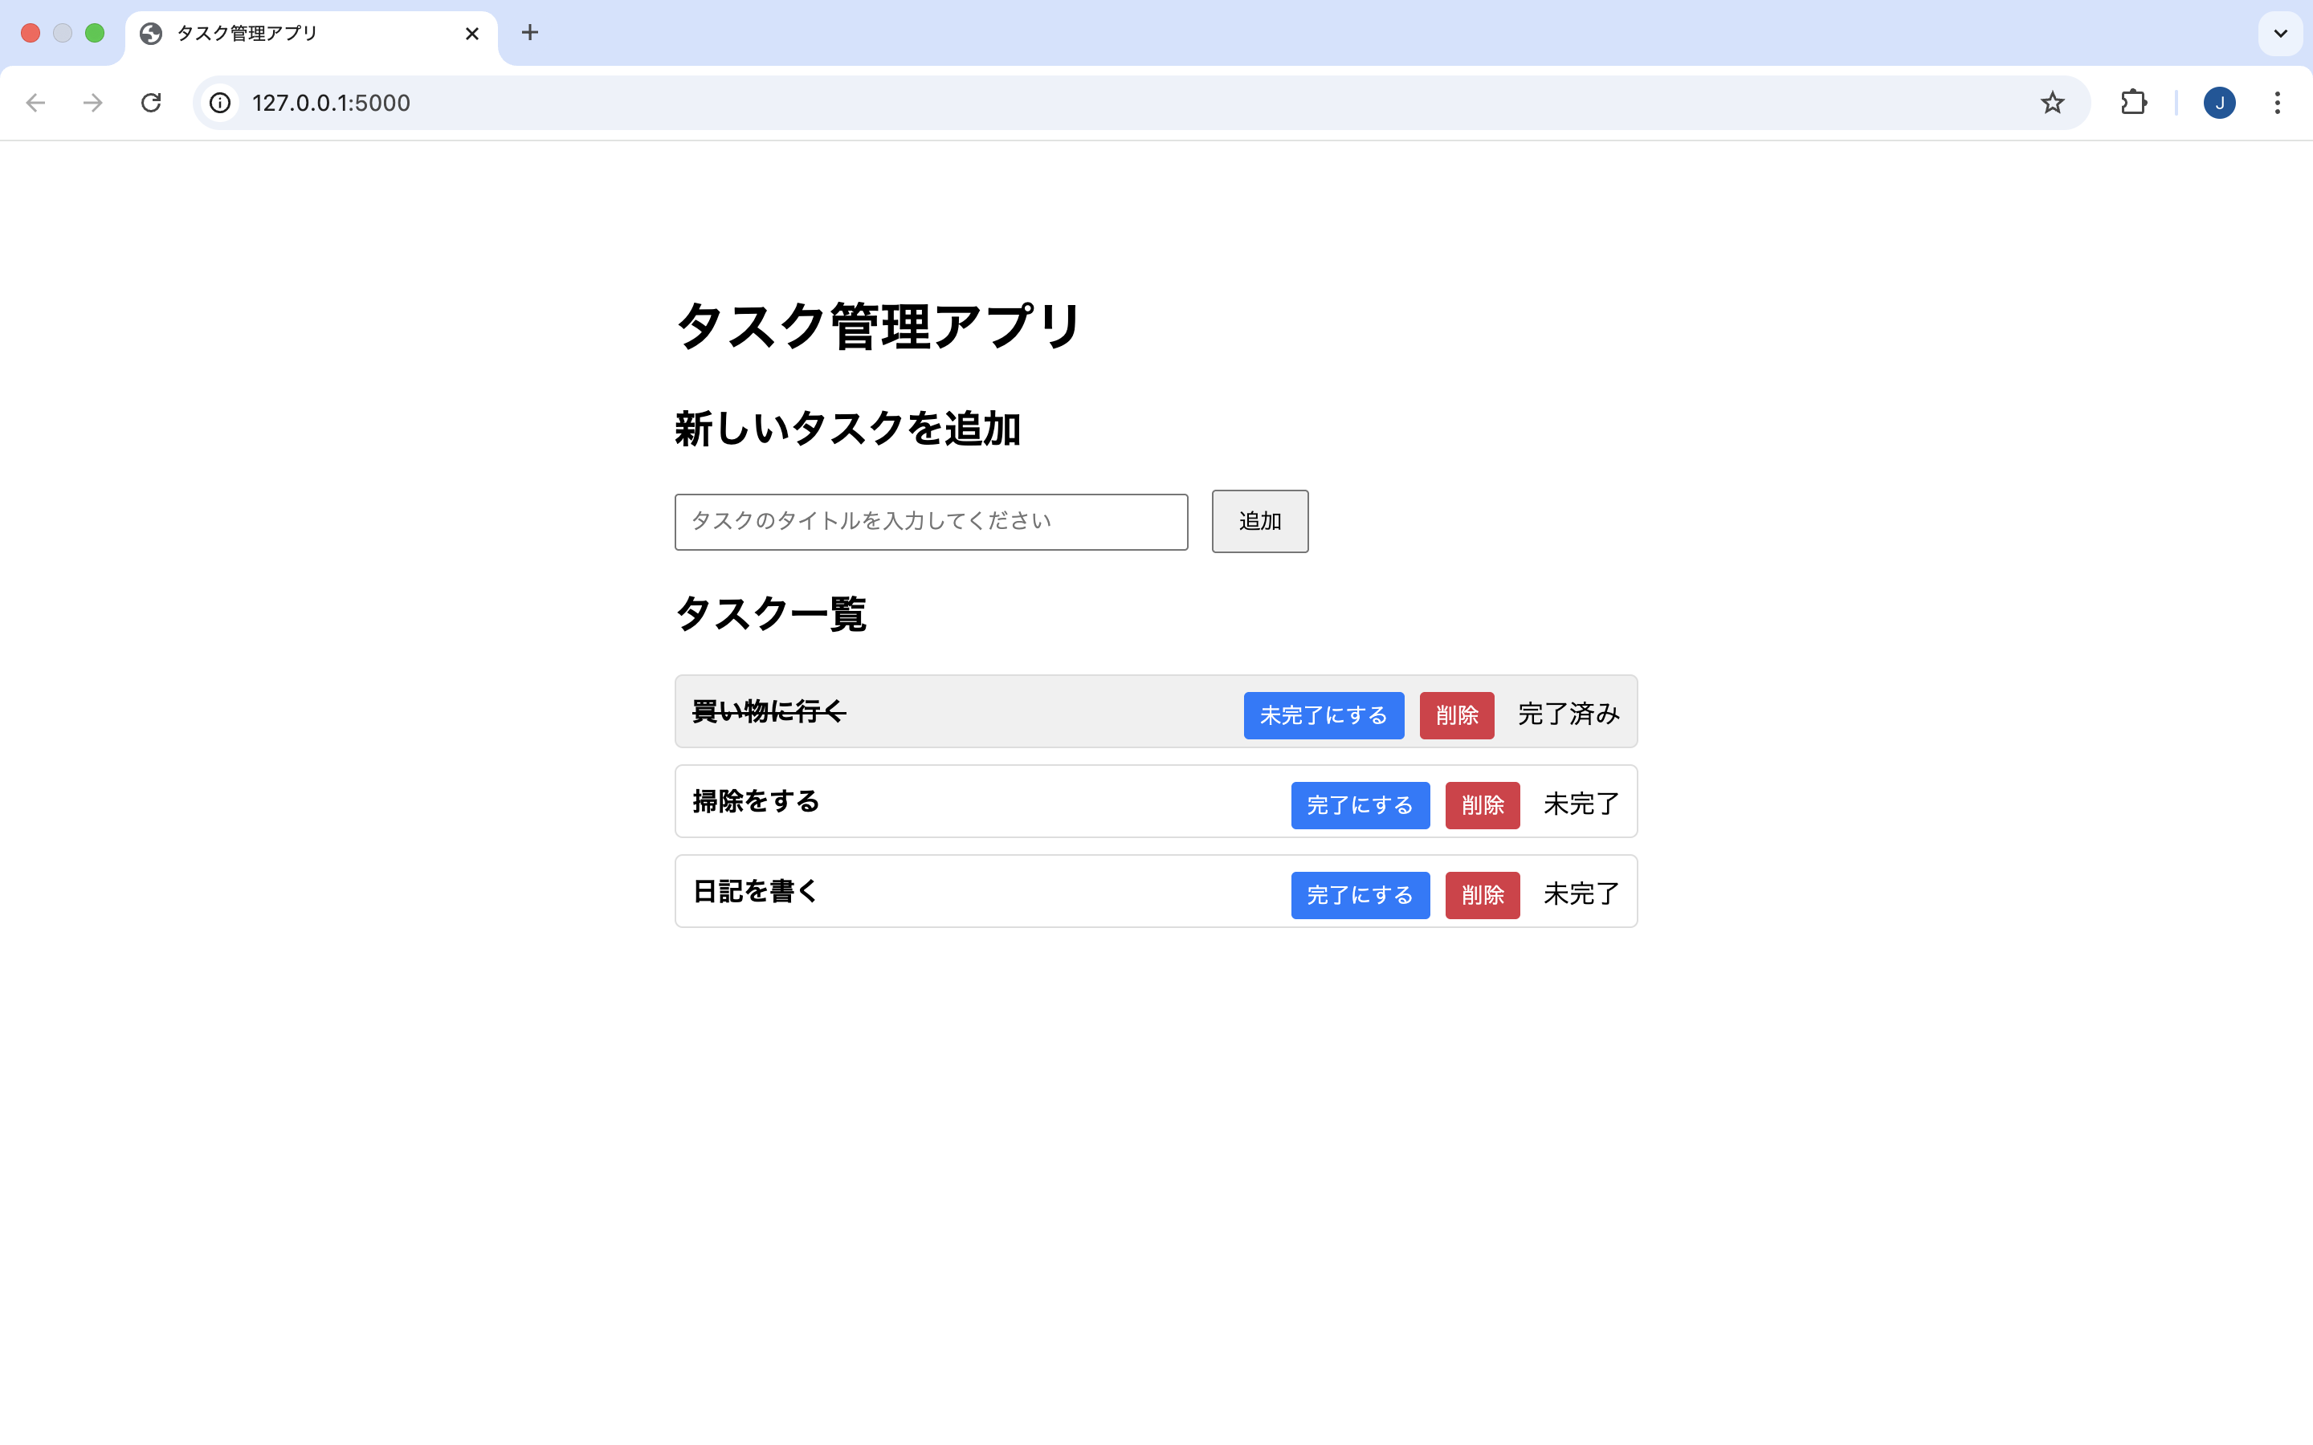Image resolution: width=2313 pixels, height=1445 pixels.
Task: Delete the 日記を書く task with 削除
Action: 1482,894
